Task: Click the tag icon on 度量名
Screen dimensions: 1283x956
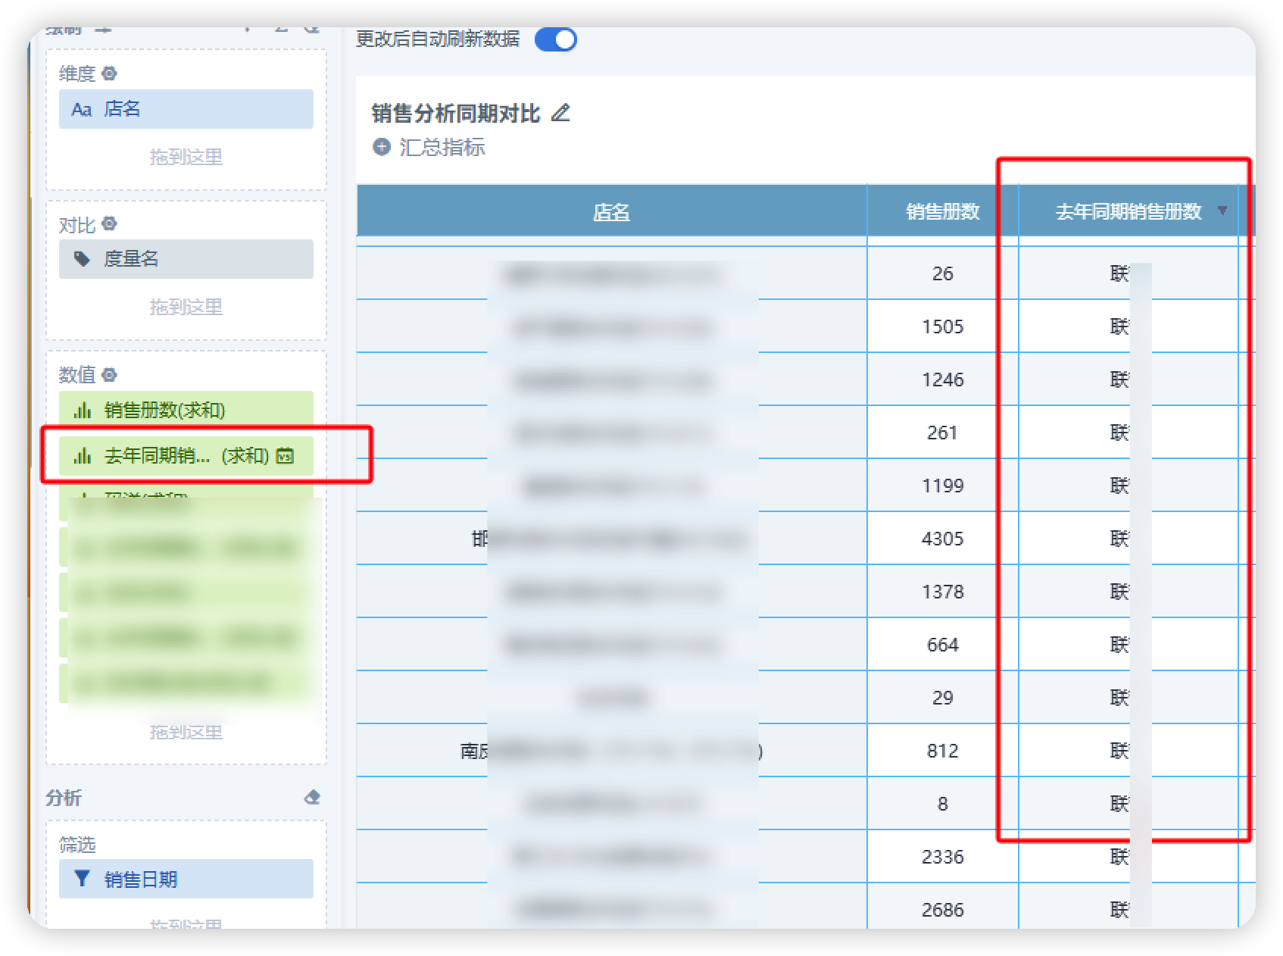Action: click(x=82, y=259)
